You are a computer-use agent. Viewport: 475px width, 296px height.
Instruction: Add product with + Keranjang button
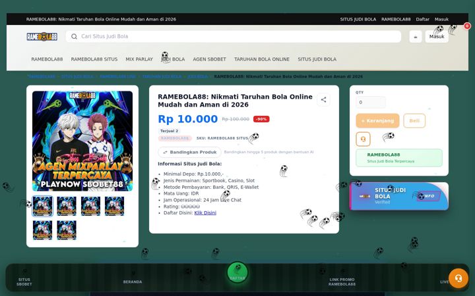[377, 120]
